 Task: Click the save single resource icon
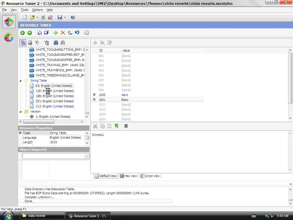tap(39, 33)
